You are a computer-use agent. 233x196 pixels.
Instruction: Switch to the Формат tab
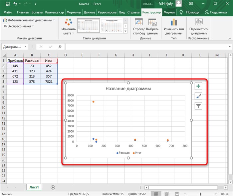[169, 12]
